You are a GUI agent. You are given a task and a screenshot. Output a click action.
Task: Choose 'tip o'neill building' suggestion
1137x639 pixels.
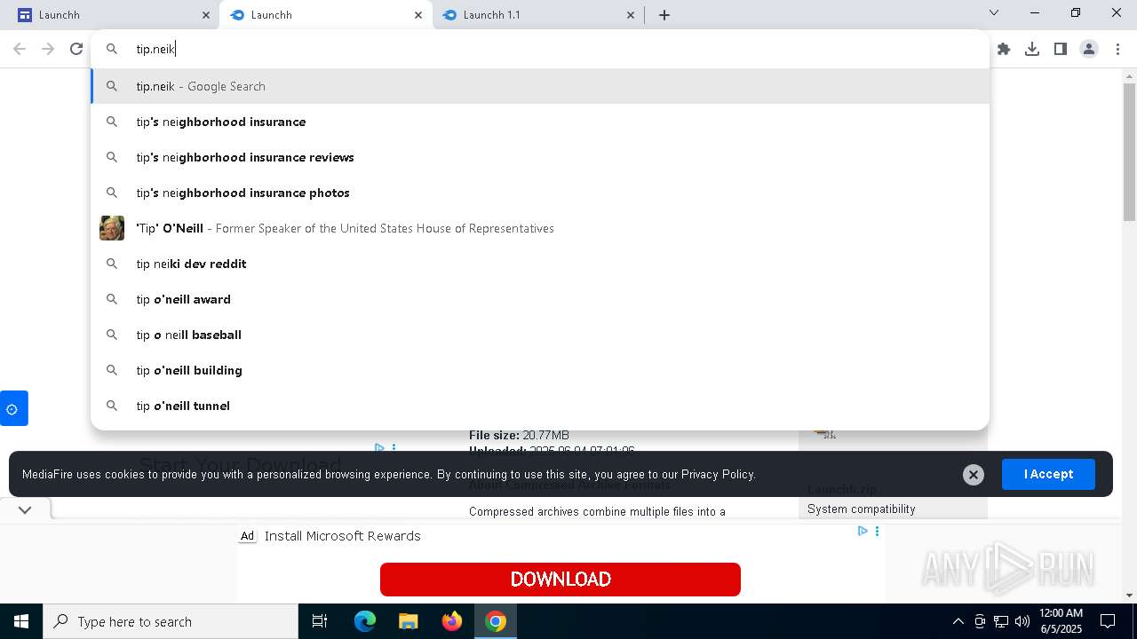pyautogui.click(x=540, y=370)
